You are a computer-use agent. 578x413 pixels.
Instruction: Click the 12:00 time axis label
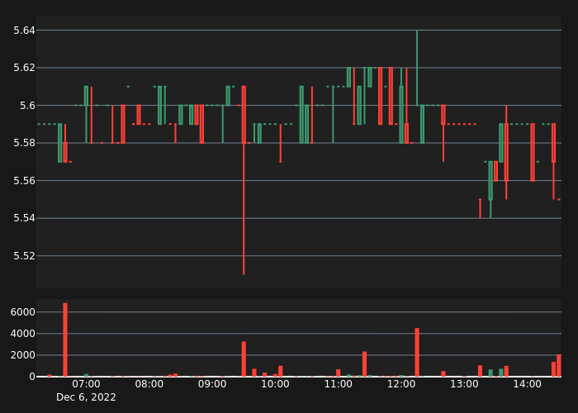pos(401,384)
